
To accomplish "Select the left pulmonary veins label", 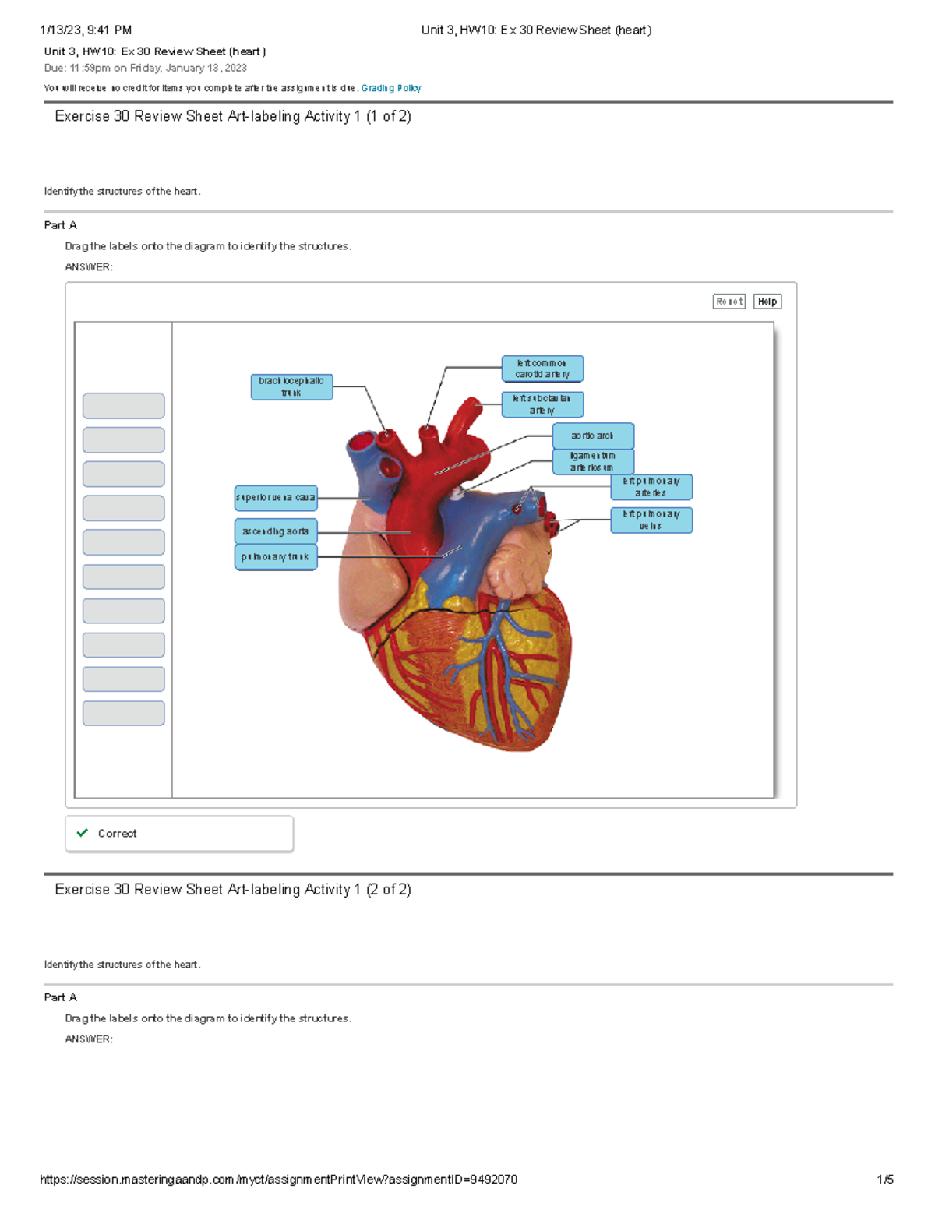I will pos(651,520).
